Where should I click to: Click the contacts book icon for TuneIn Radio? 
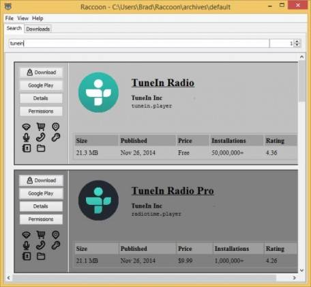[27, 148]
